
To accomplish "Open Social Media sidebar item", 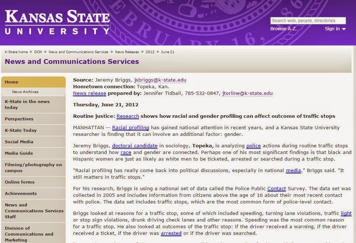I will (33, 141).
